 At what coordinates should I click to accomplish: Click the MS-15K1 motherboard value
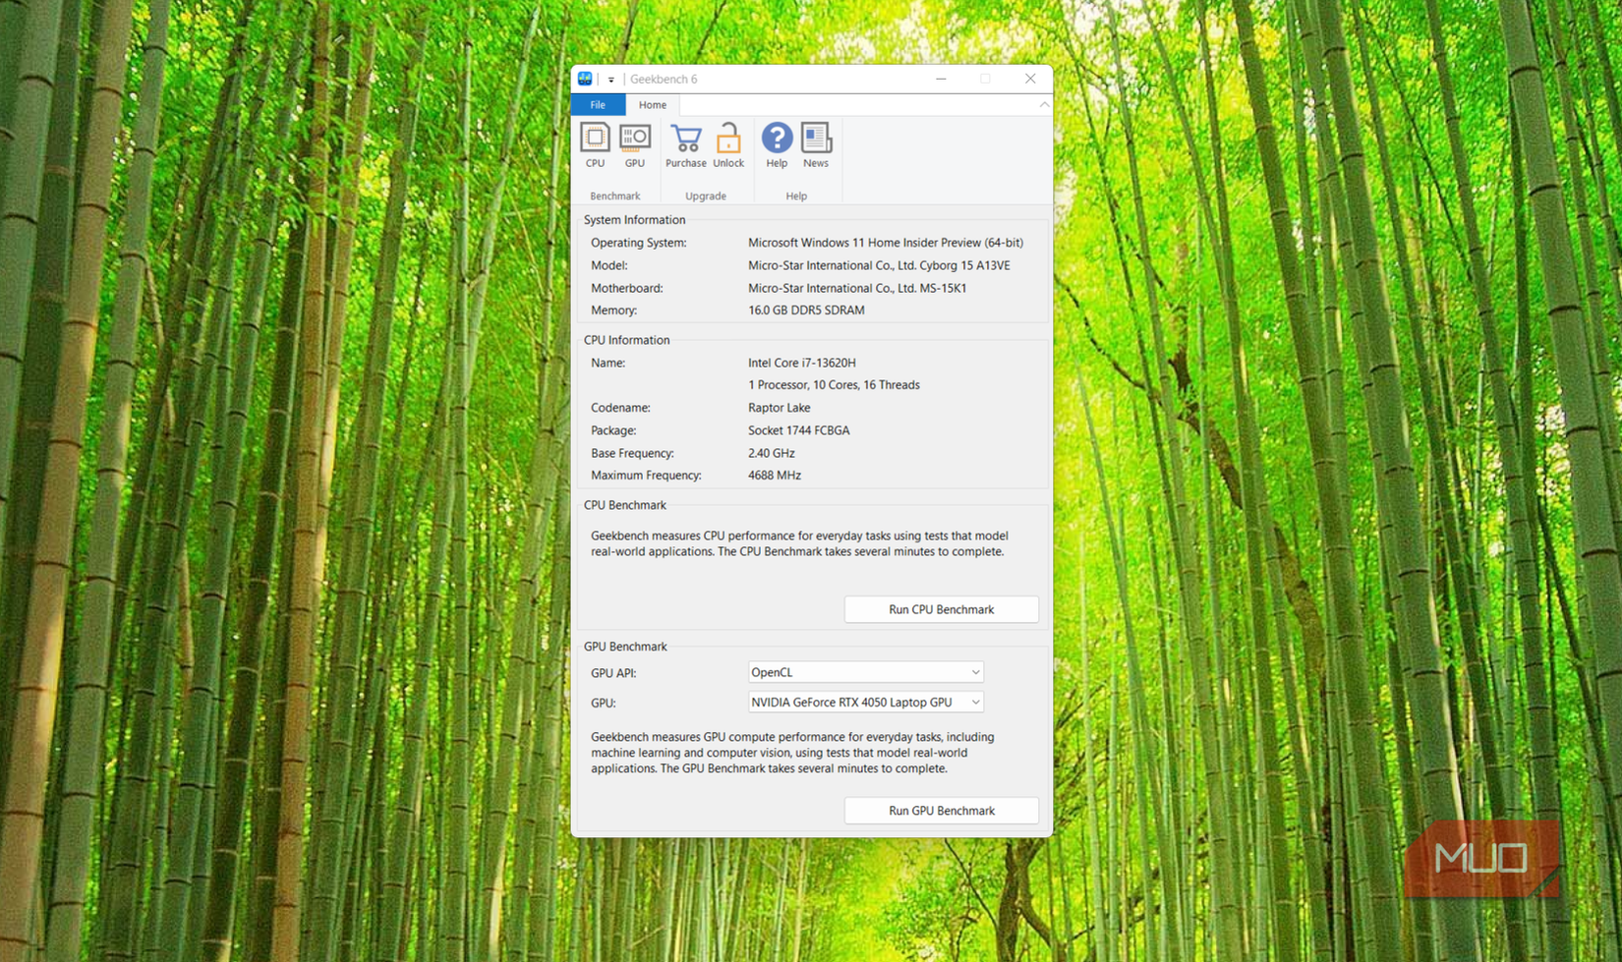click(857, 288)
